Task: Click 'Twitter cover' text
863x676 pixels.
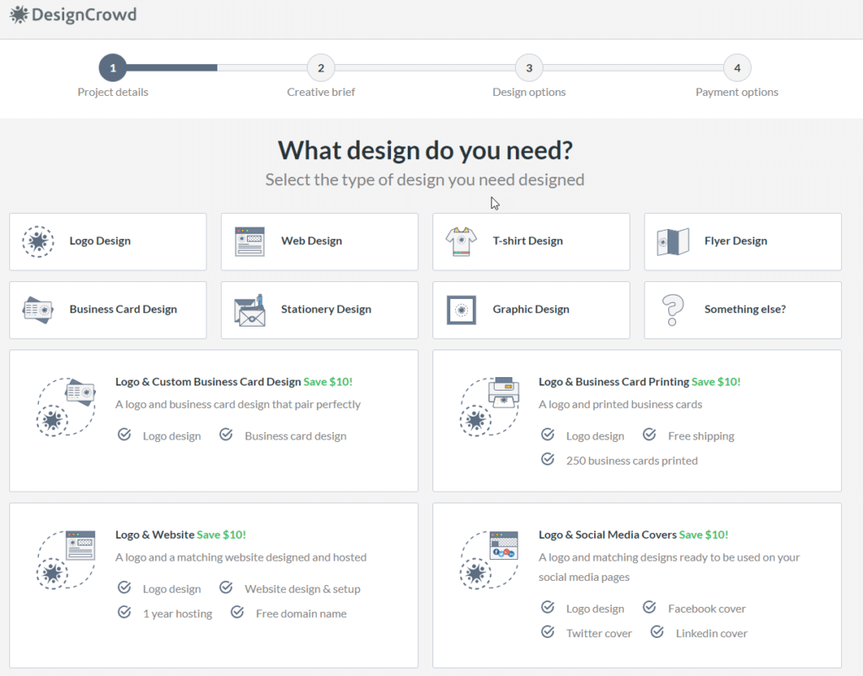Action: click(x=599, y=633)
